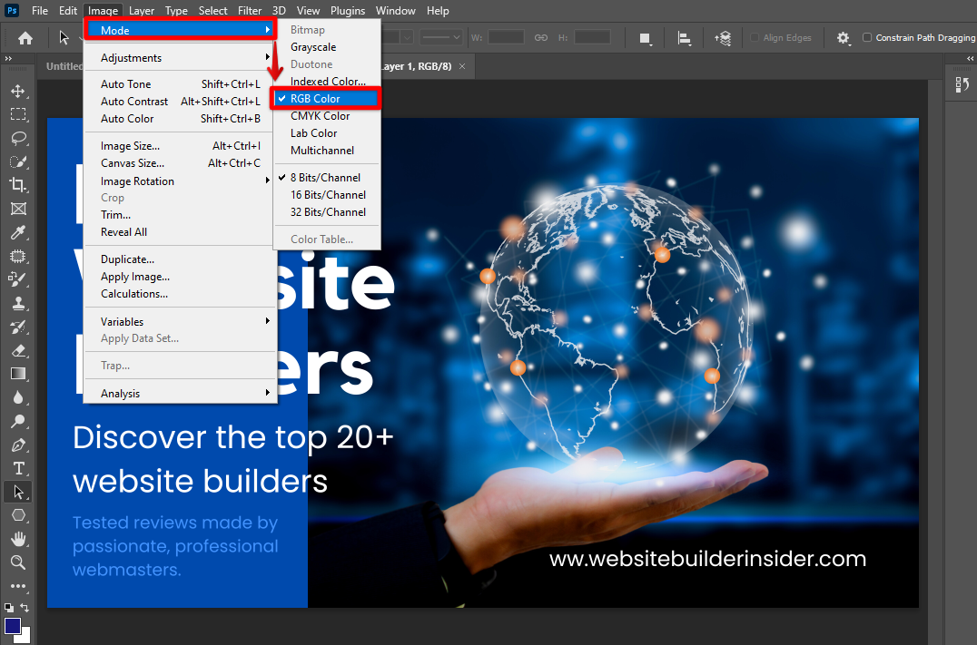The width and height of the screenshot is (977, 645).
Task: Choose Canvas Size from Image menu
Action: coord(133,163)
